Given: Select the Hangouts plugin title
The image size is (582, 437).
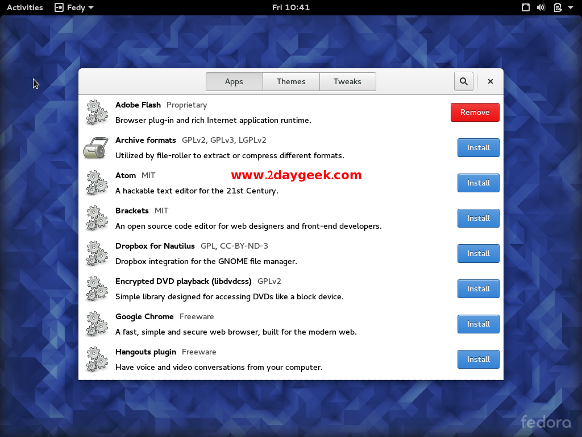Looking at the screenshot, I should tap(146, 352).
